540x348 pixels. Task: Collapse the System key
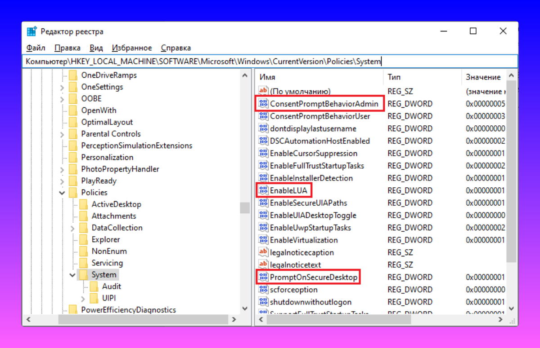click(x=72, y=275)
